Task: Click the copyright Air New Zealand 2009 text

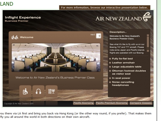Action: pos(19,104)
